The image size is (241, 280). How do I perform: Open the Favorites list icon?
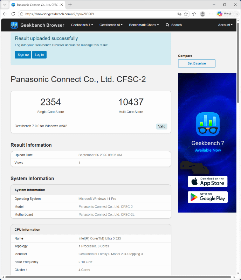pyautogui.click(x=194, y=14)
